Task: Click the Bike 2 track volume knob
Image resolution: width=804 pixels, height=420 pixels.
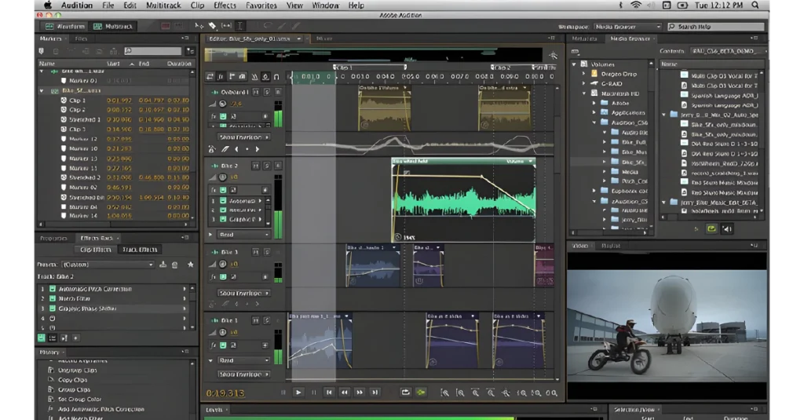Action: point(222,177)
